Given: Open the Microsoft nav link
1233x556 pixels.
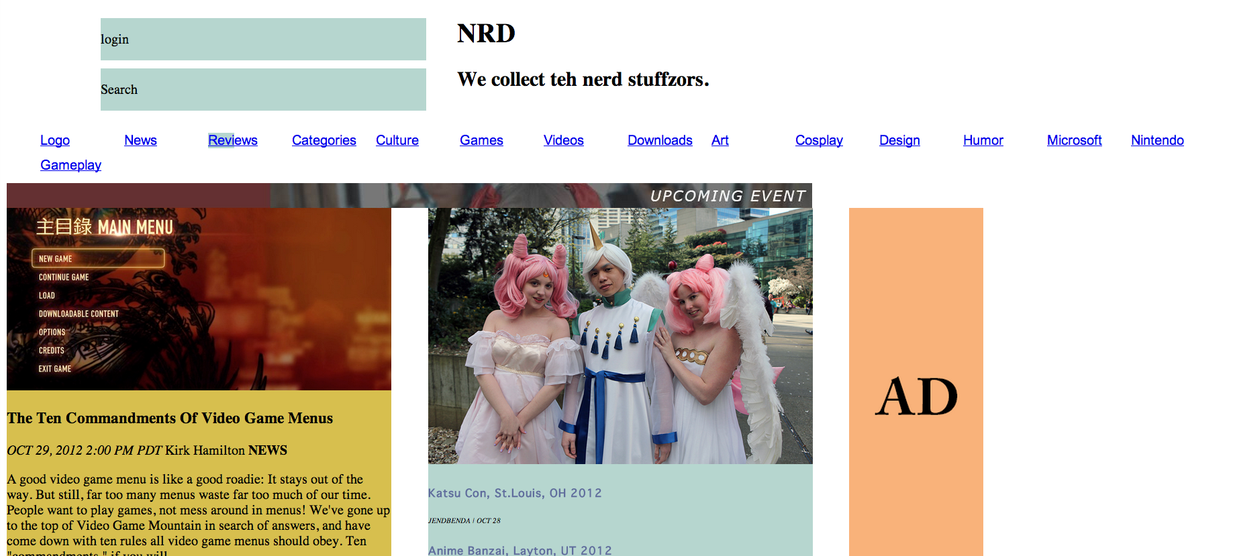Looking at the screenshot, I should (x=1074, y=140).
